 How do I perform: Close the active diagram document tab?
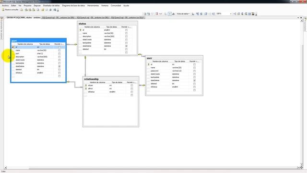301,18
